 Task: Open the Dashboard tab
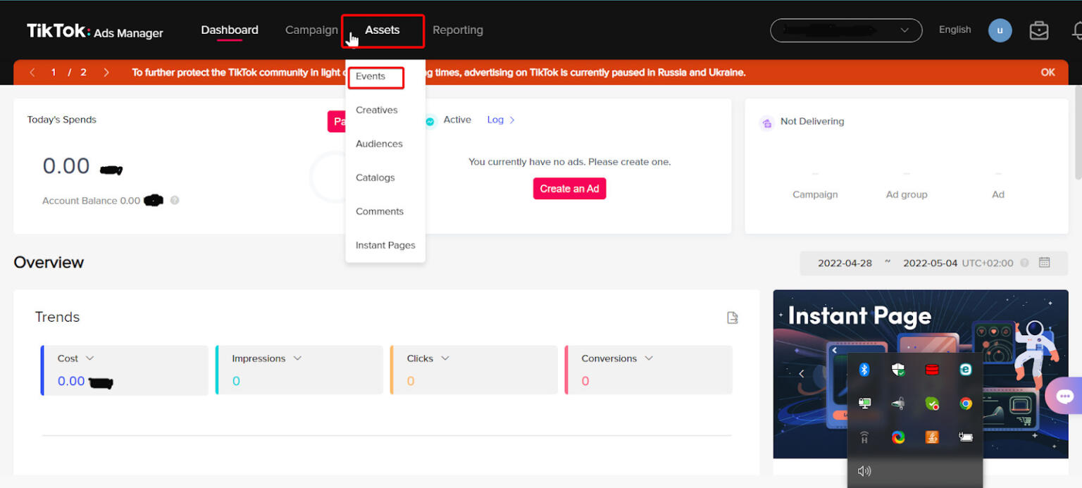[x=230, y=30]
